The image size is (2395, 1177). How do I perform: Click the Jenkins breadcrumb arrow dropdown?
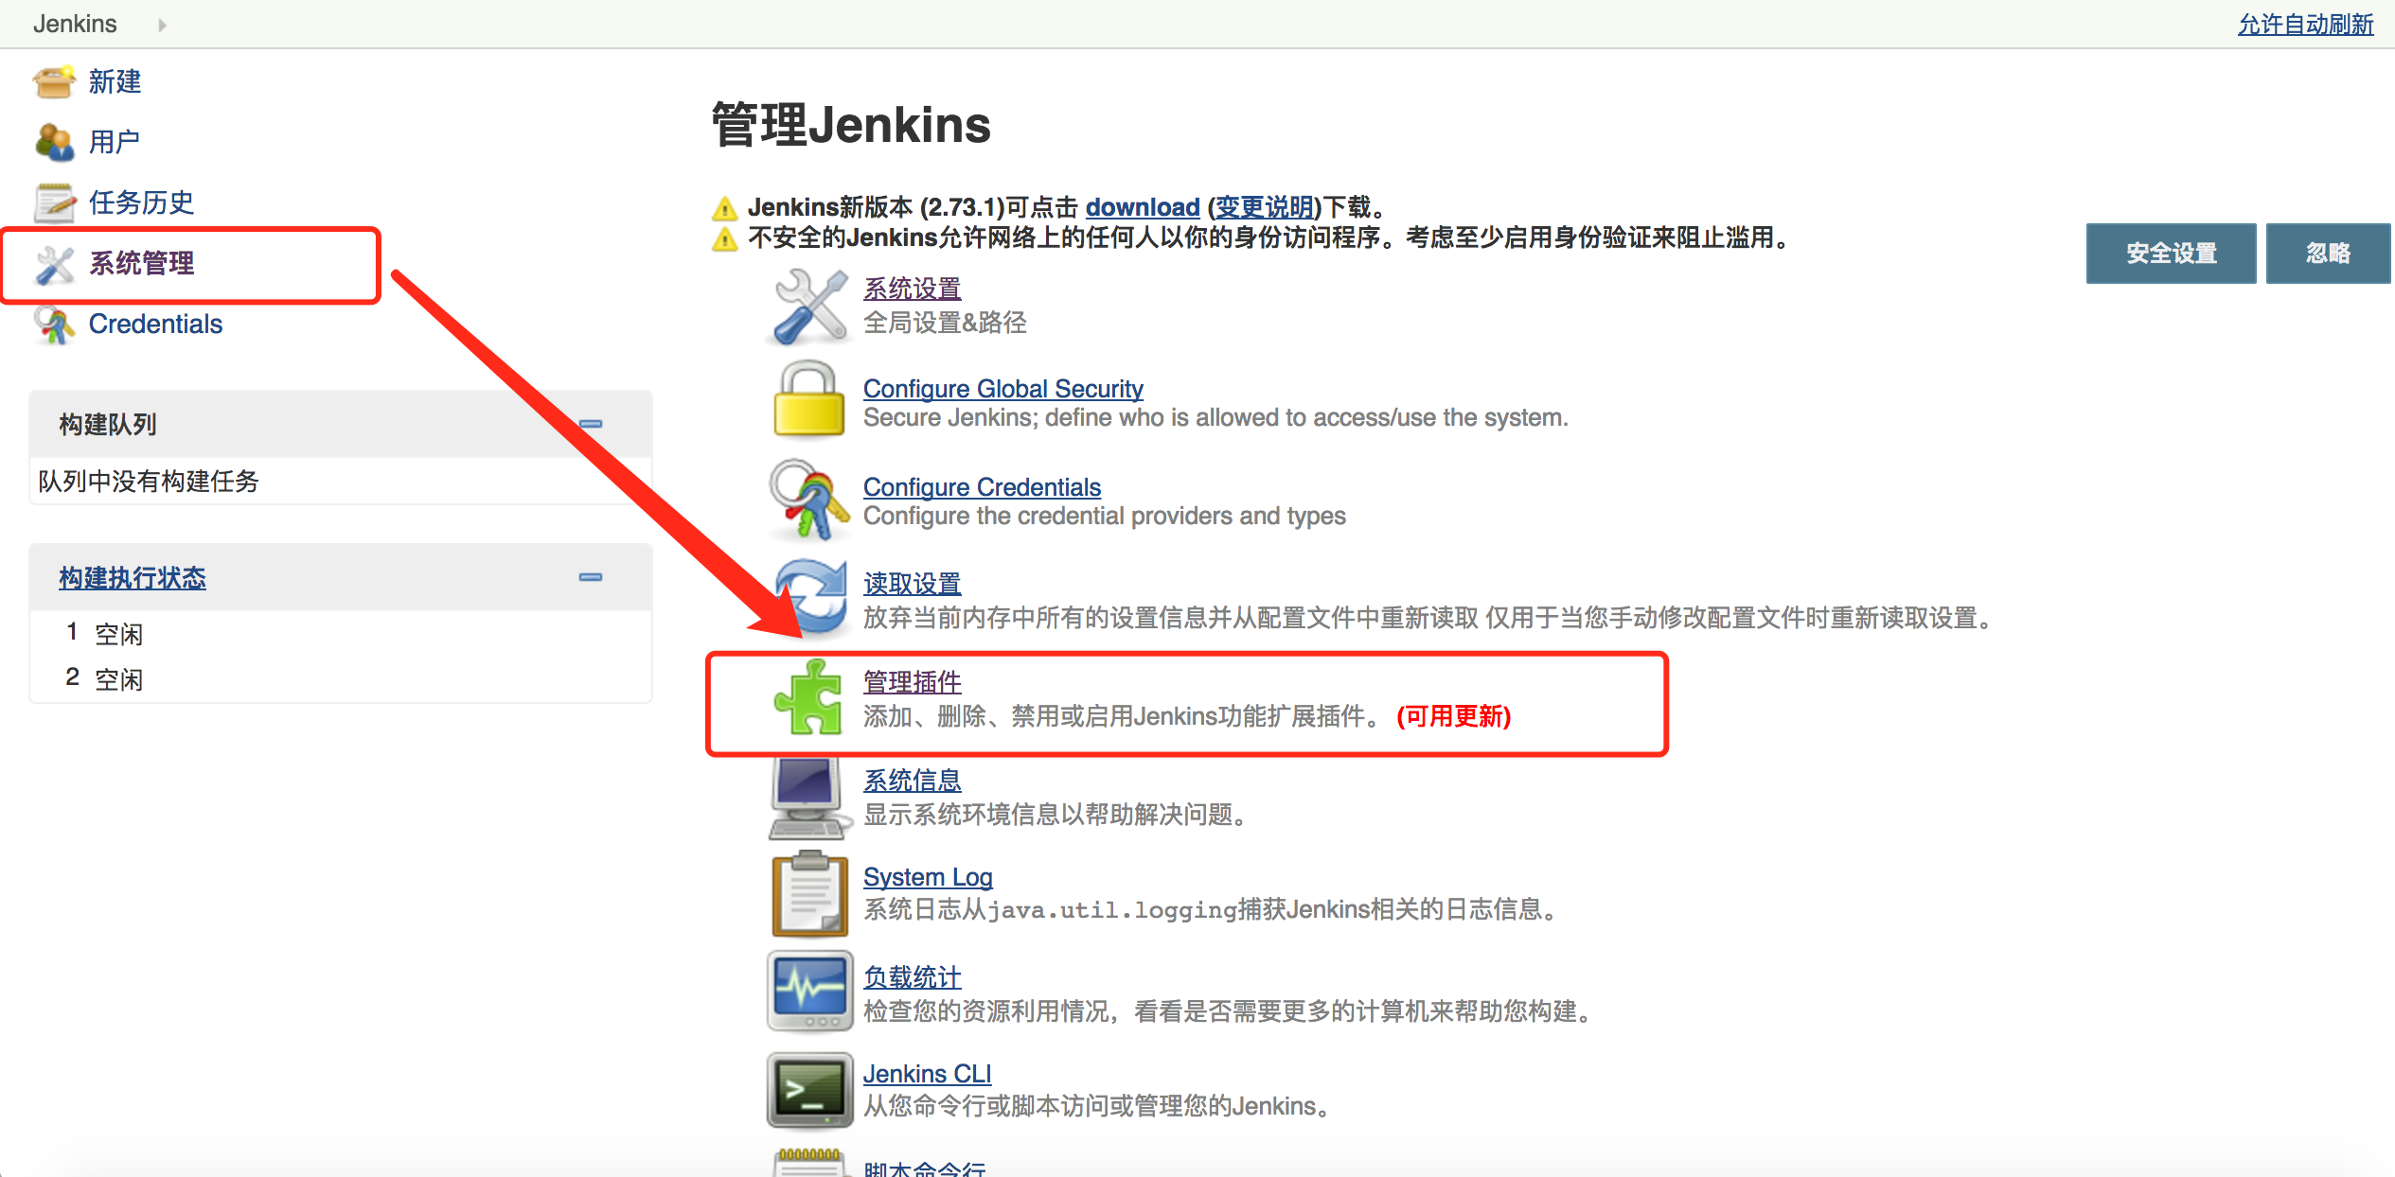(162, 25)
